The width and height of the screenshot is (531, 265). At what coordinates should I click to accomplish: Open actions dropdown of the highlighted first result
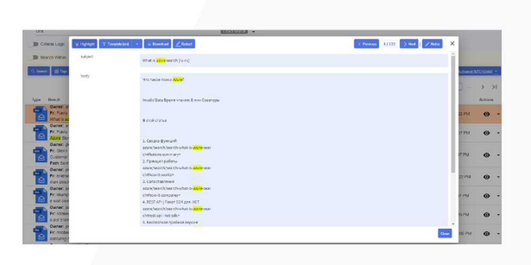click(498, 114)
